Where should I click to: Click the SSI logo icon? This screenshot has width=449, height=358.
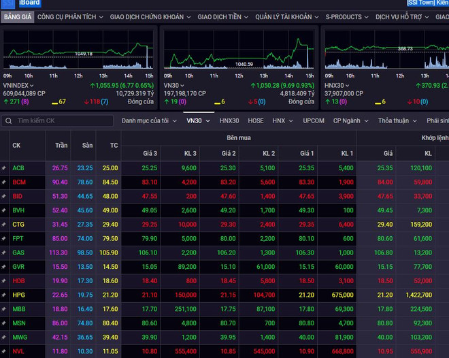(x=7, y=3)
